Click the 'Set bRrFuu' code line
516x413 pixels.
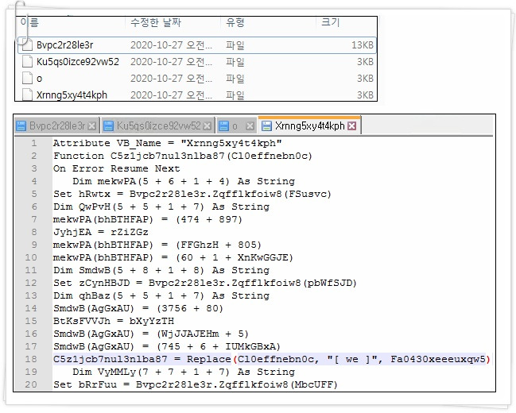click(x=196, y=384)
